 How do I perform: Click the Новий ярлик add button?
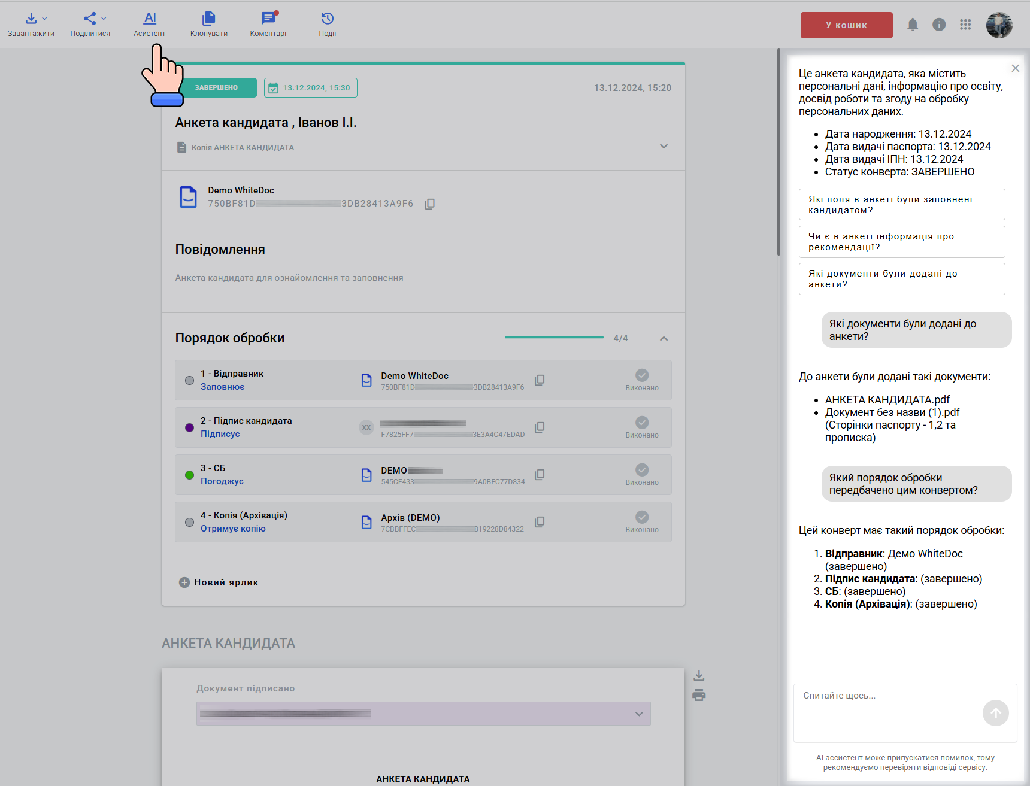point(219,582)
